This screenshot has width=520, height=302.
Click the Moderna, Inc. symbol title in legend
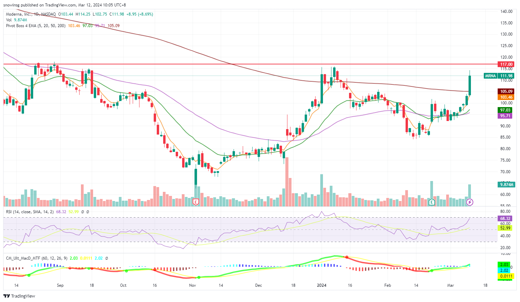[19, 14]
